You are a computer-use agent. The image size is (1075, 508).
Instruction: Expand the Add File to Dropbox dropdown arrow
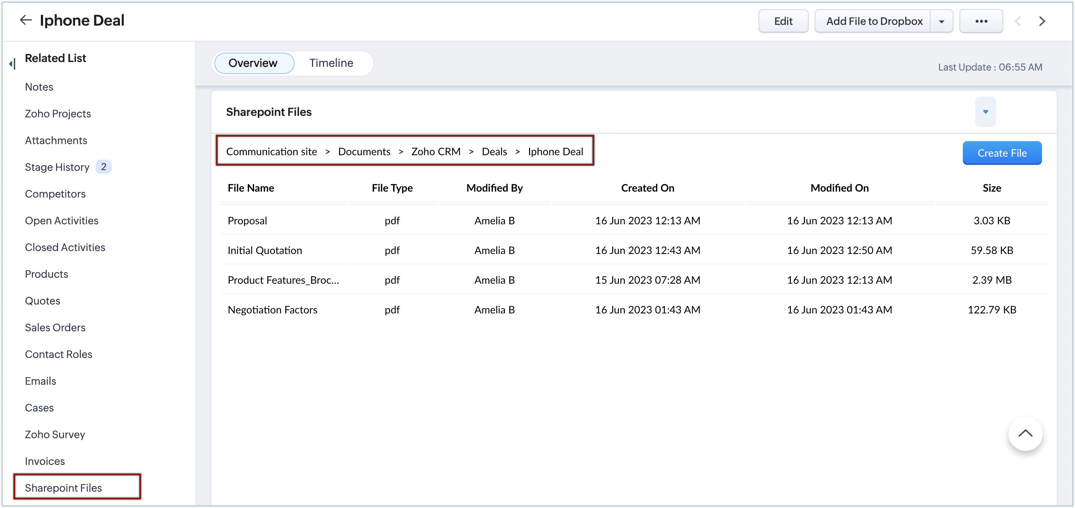point(941,21)
